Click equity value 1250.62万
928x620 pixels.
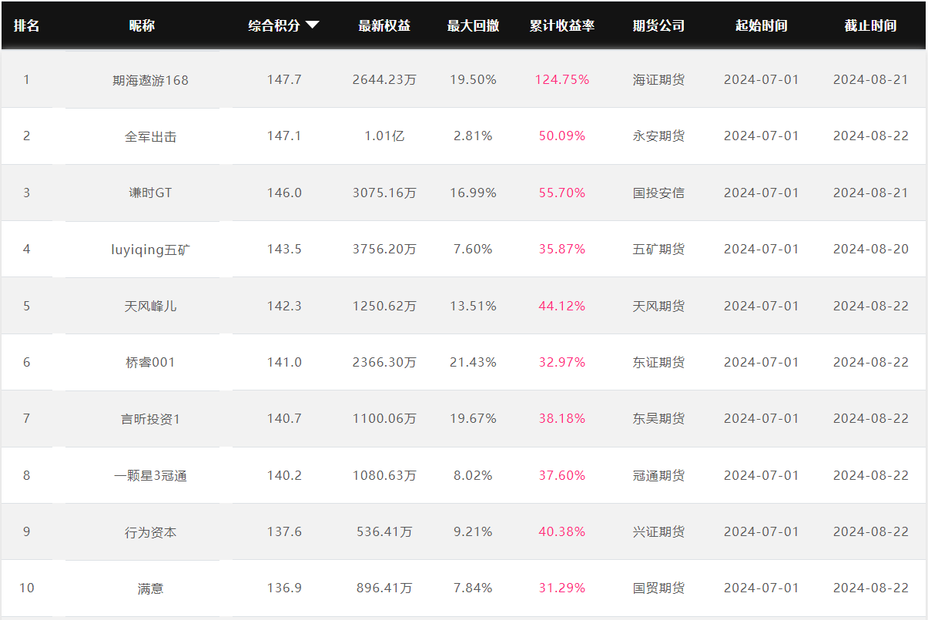[384, 306]
